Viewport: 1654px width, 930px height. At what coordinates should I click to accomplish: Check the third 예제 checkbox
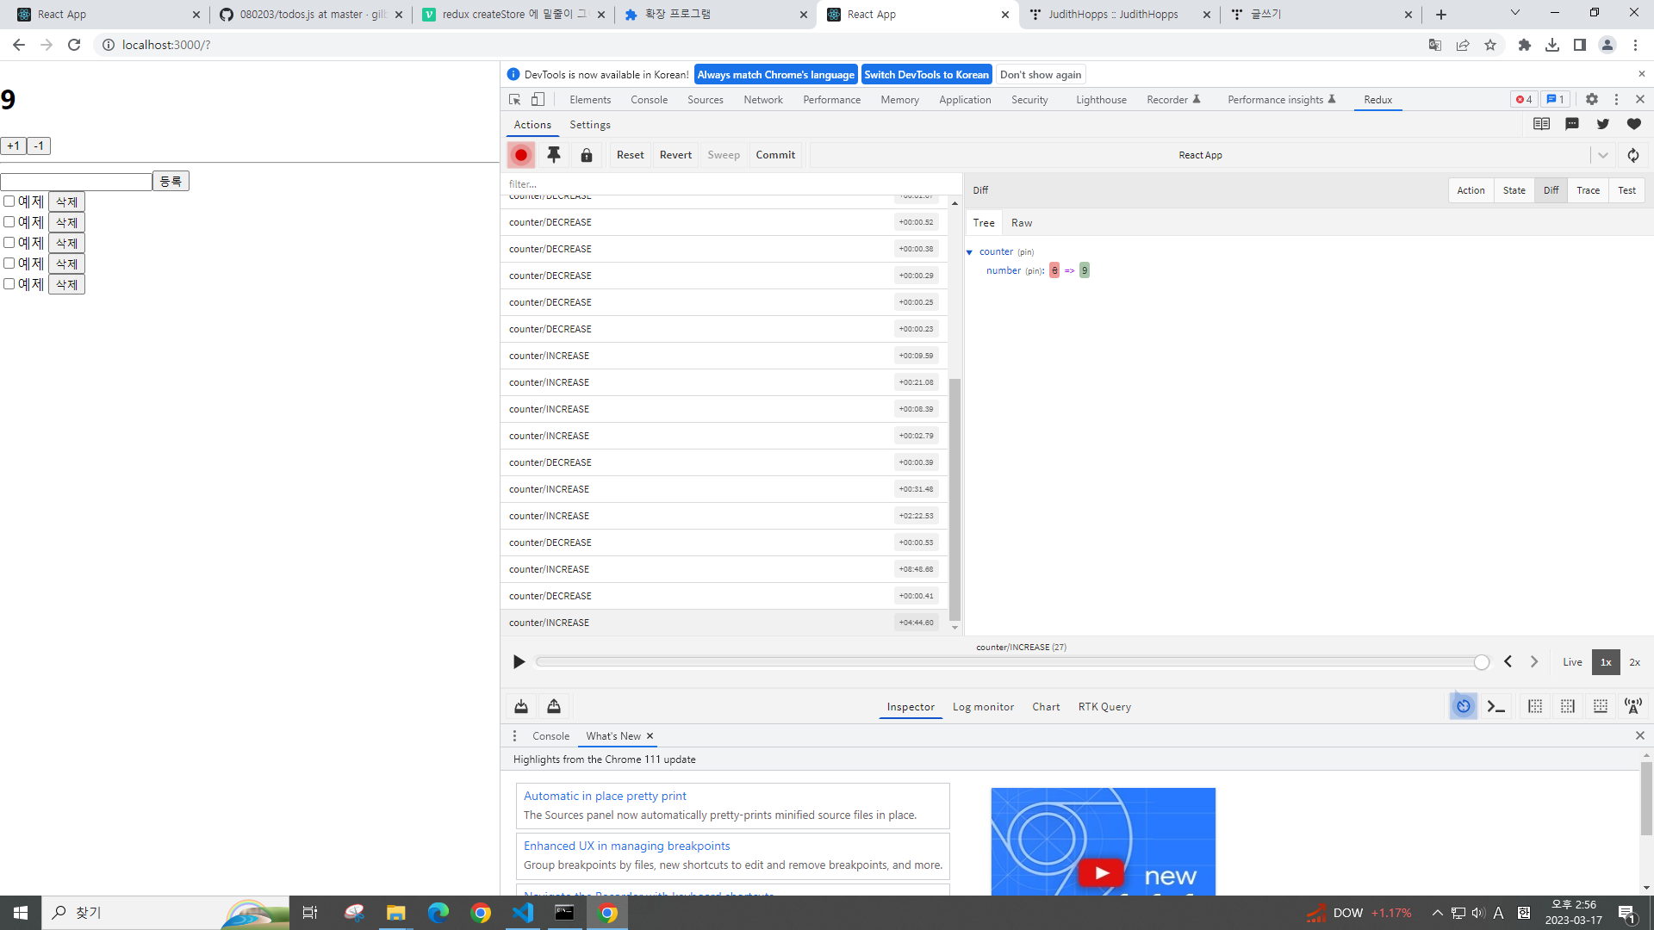pos(9,242)
